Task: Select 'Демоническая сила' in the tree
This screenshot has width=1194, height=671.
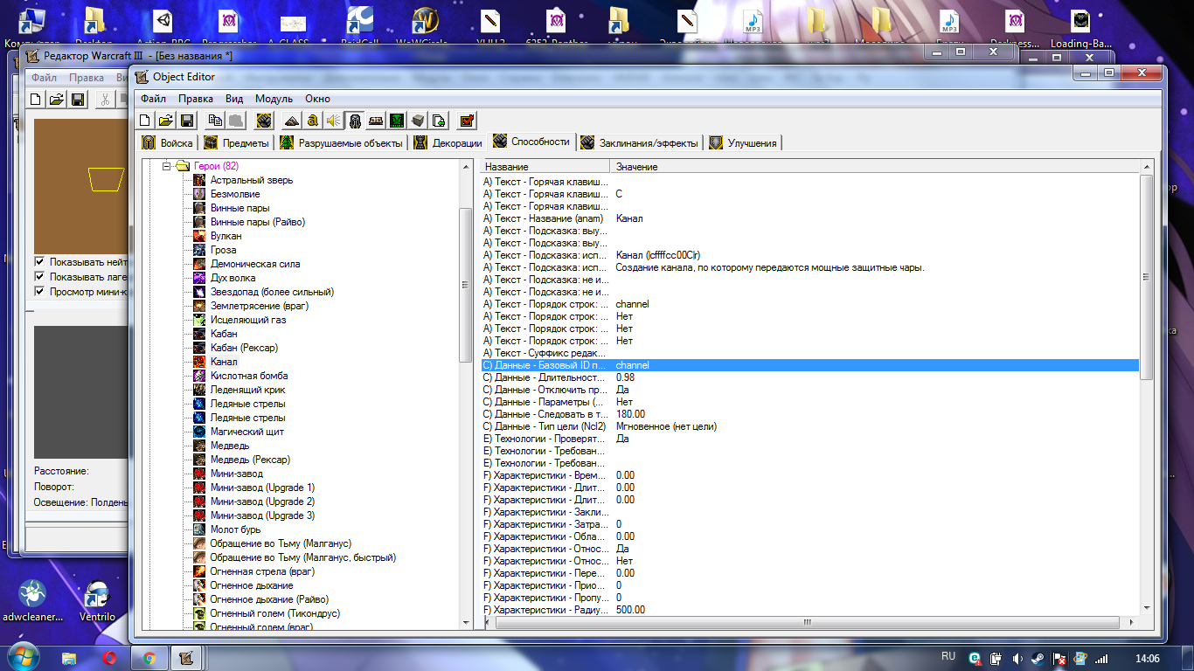Action: (255, 264)
